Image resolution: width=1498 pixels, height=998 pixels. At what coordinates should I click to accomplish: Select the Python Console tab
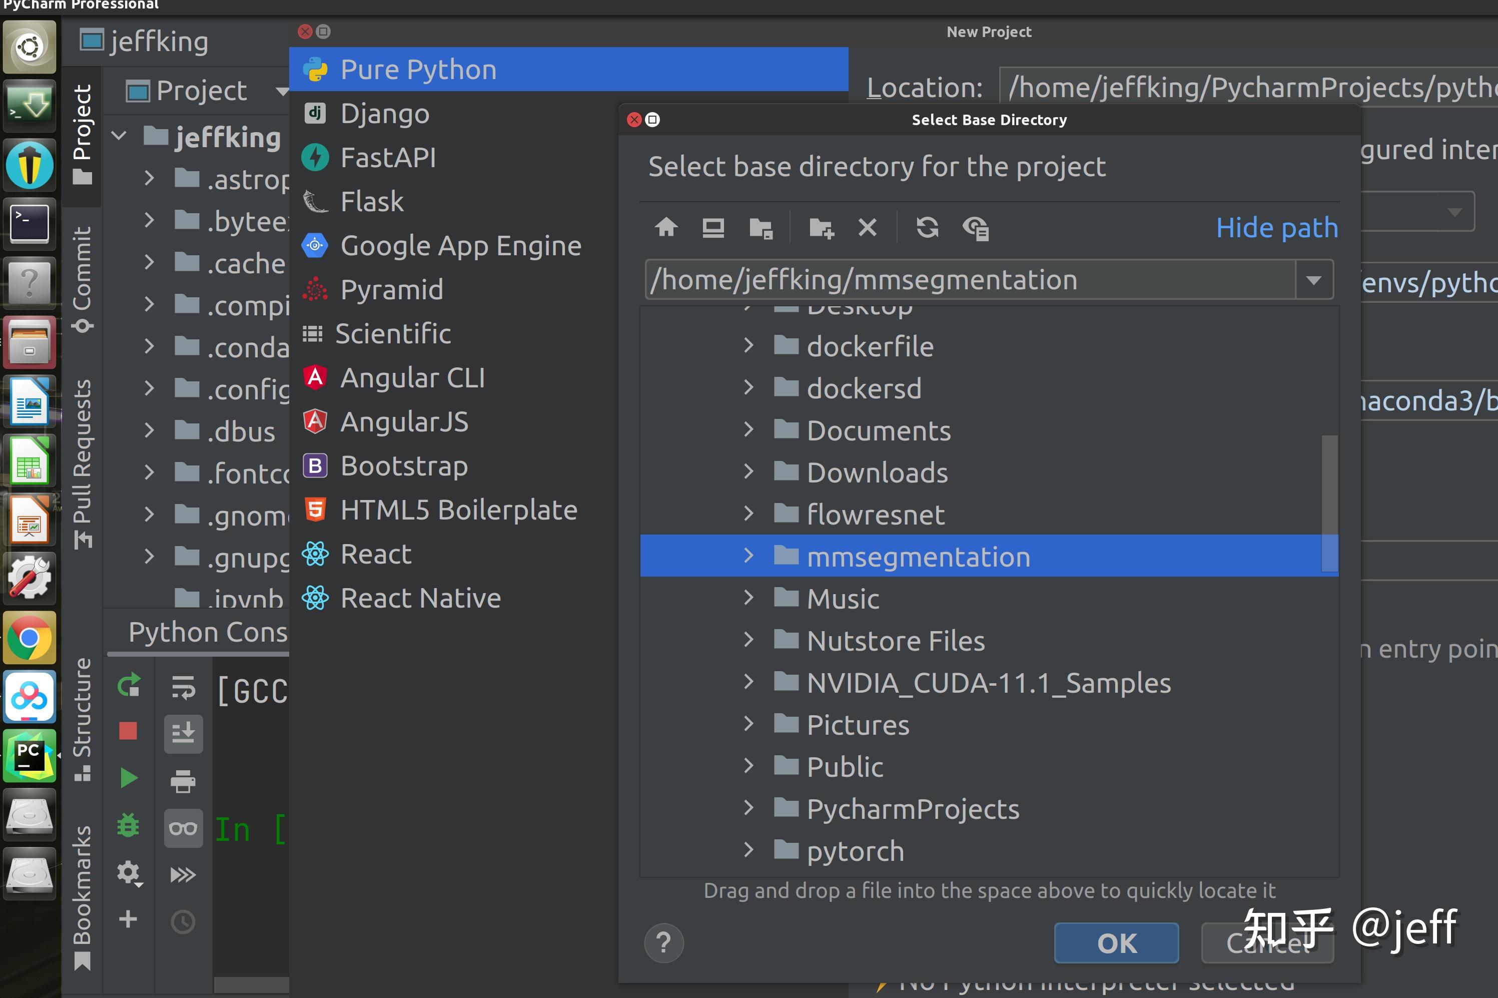tap(207, 632)
